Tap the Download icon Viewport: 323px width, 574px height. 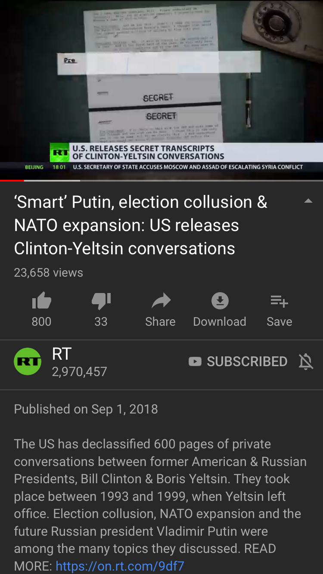(220, 301)
